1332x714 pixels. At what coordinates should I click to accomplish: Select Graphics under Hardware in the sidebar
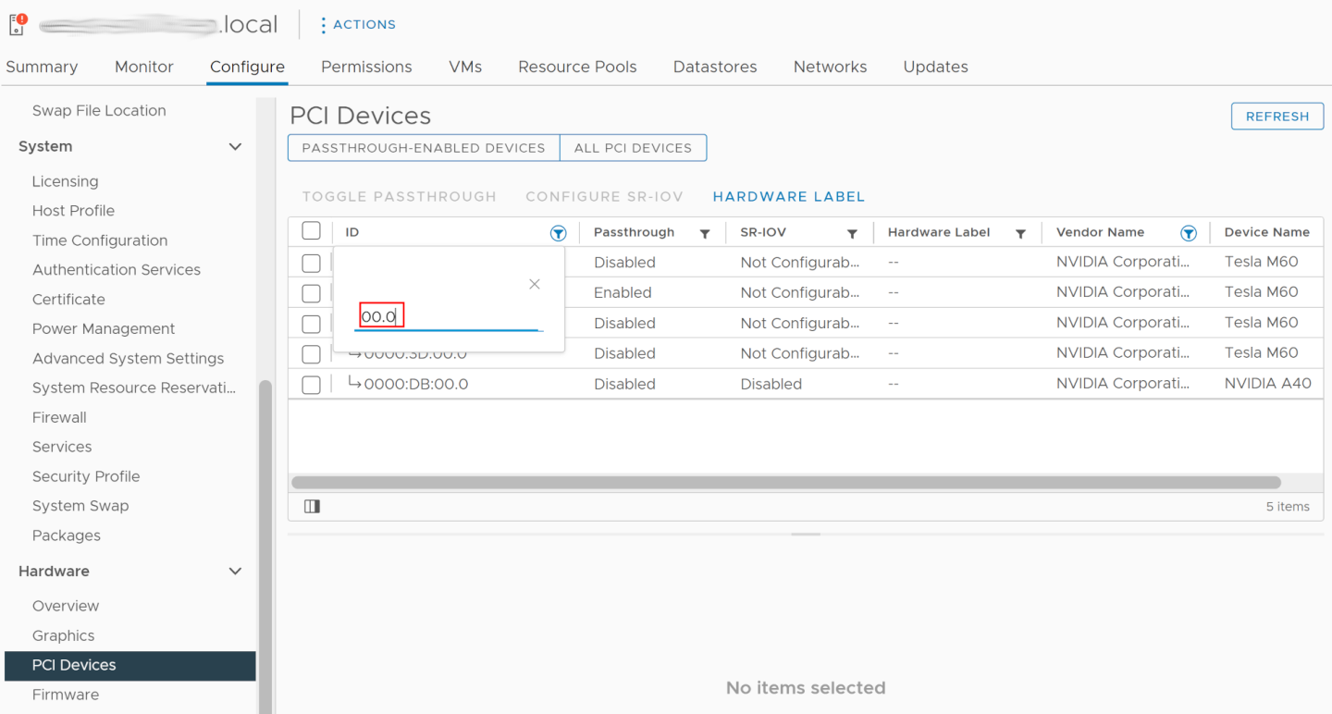(63, 635)
